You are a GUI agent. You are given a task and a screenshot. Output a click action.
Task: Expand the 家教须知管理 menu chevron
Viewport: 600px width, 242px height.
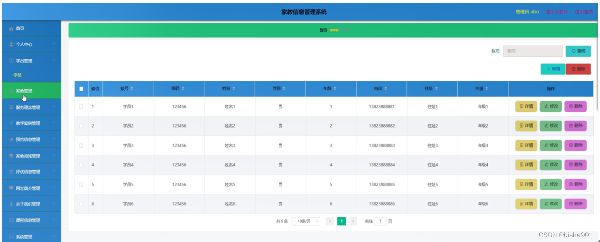coord(53,156)
